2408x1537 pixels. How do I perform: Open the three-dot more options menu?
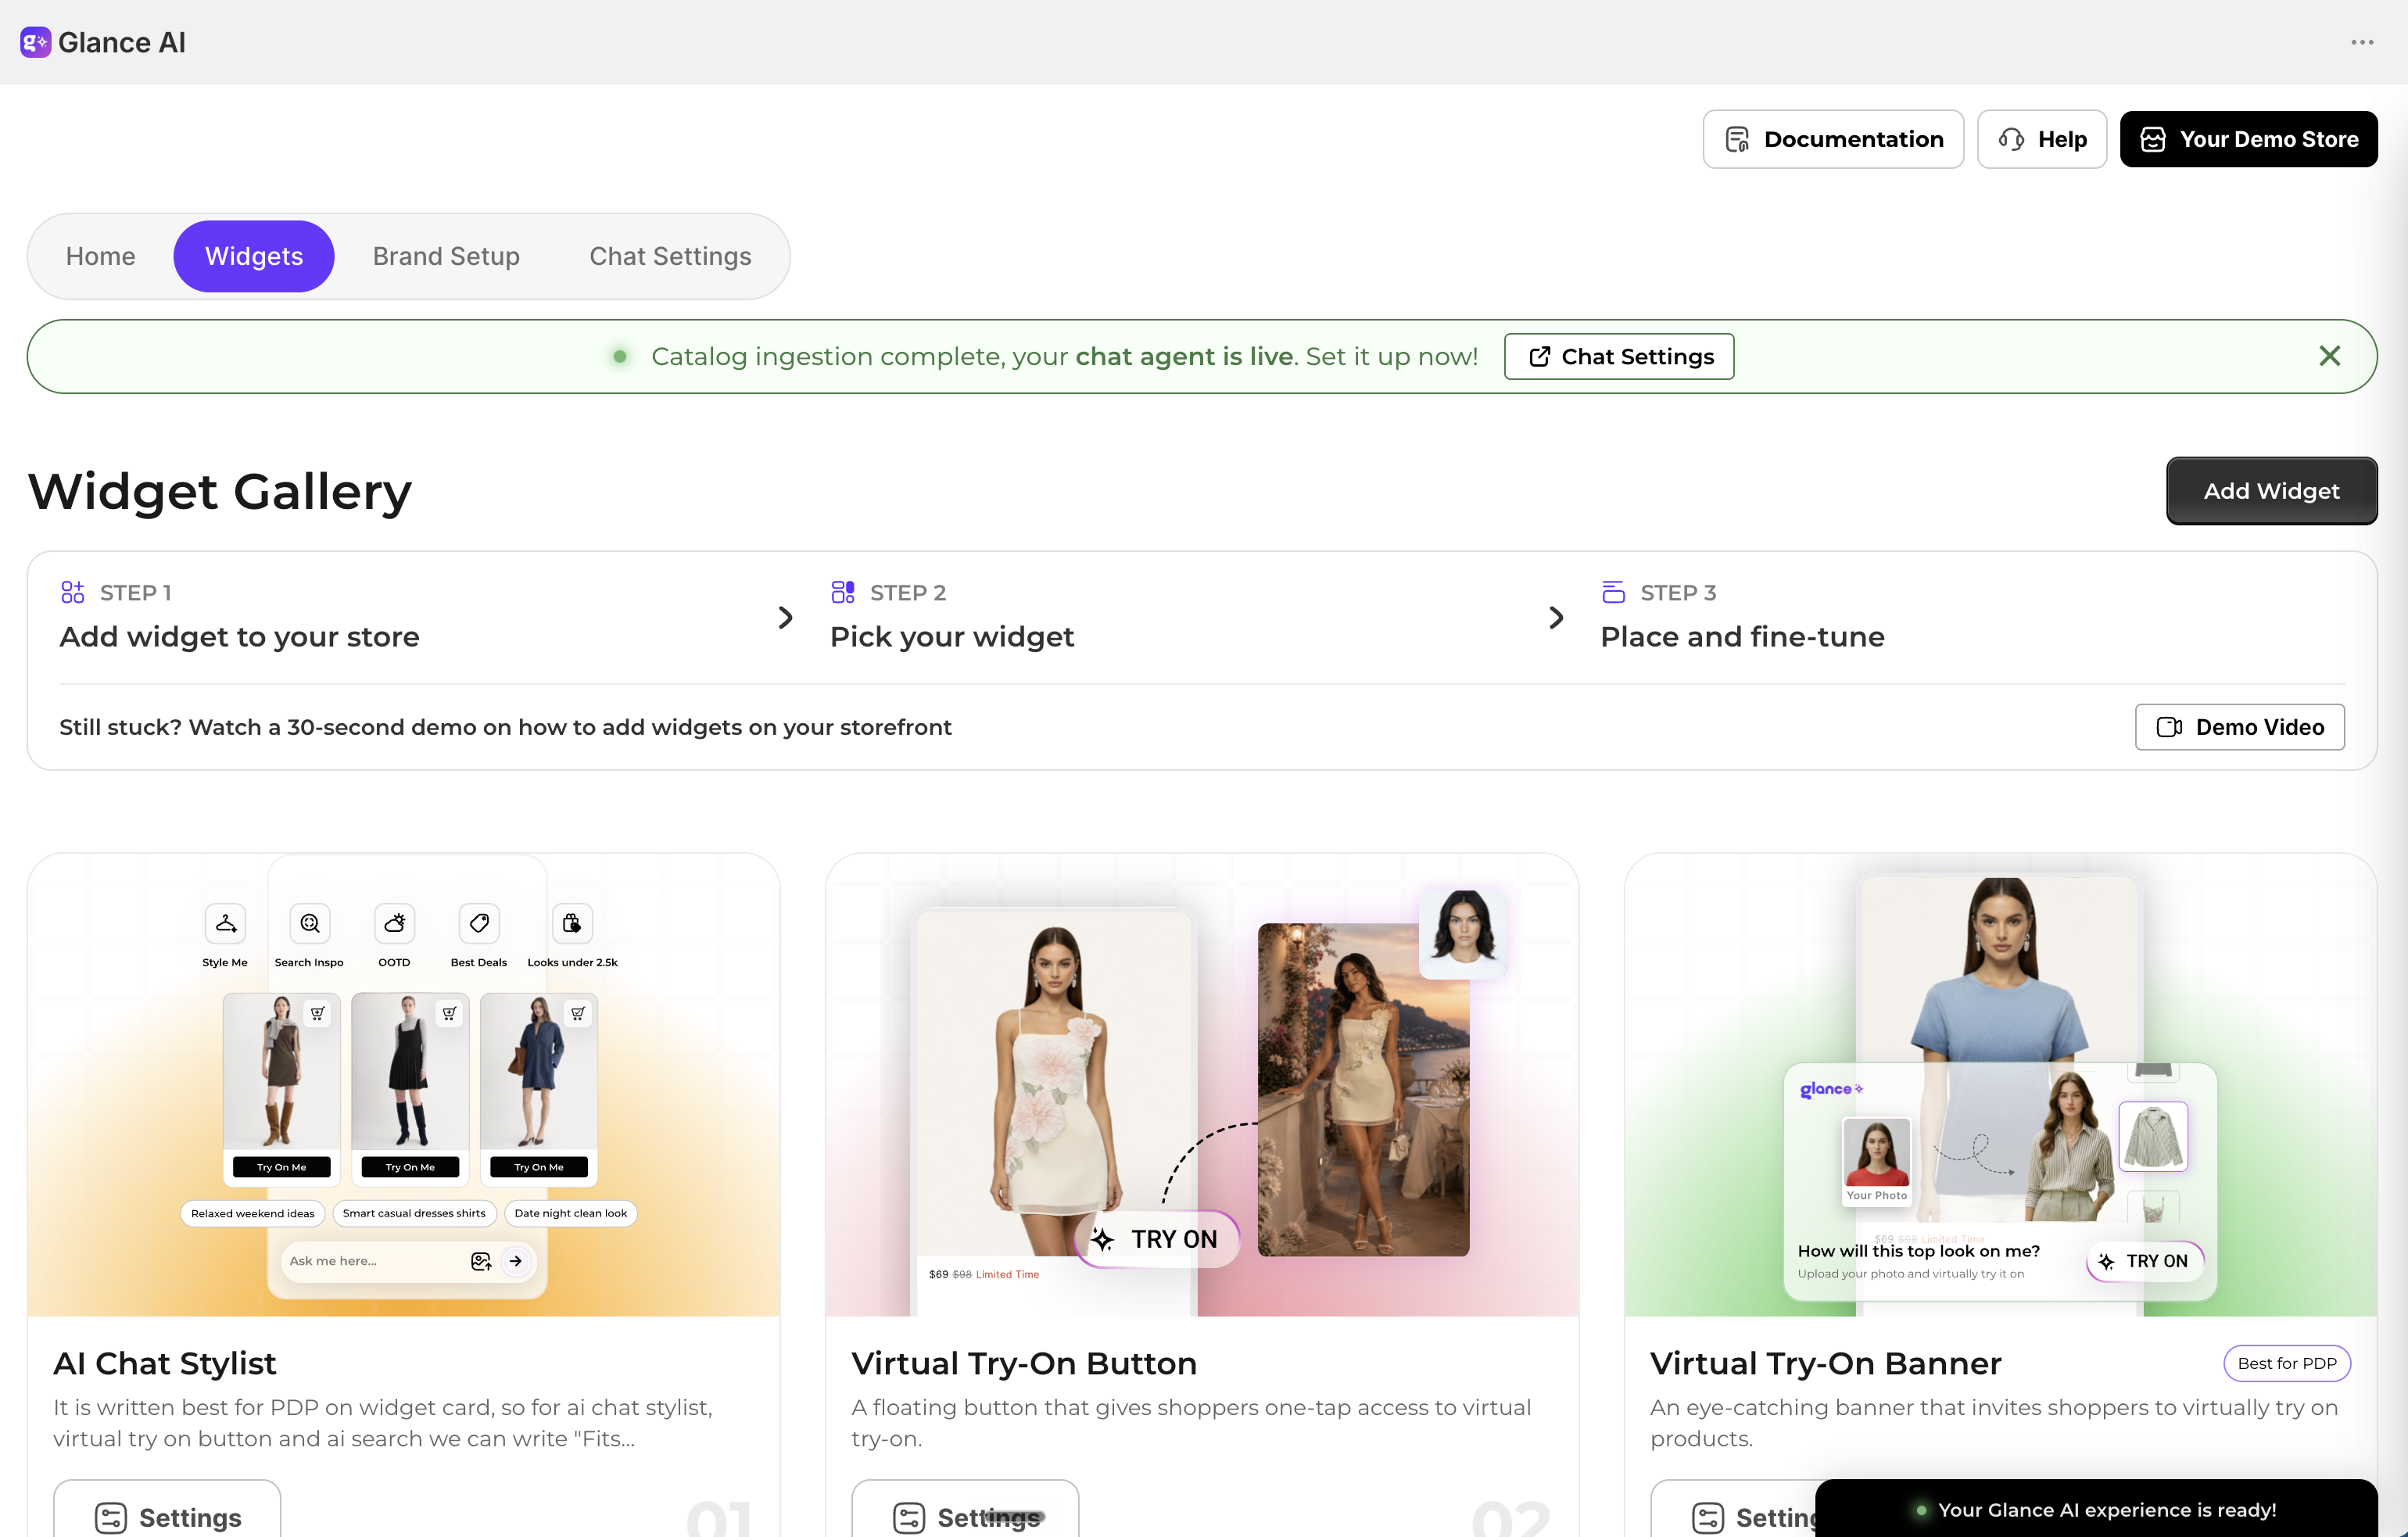[2362, 42]
